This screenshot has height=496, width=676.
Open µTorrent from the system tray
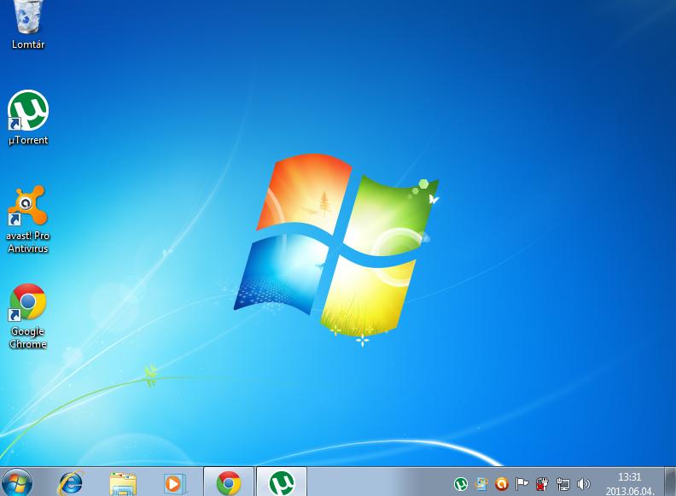(461, 484)
